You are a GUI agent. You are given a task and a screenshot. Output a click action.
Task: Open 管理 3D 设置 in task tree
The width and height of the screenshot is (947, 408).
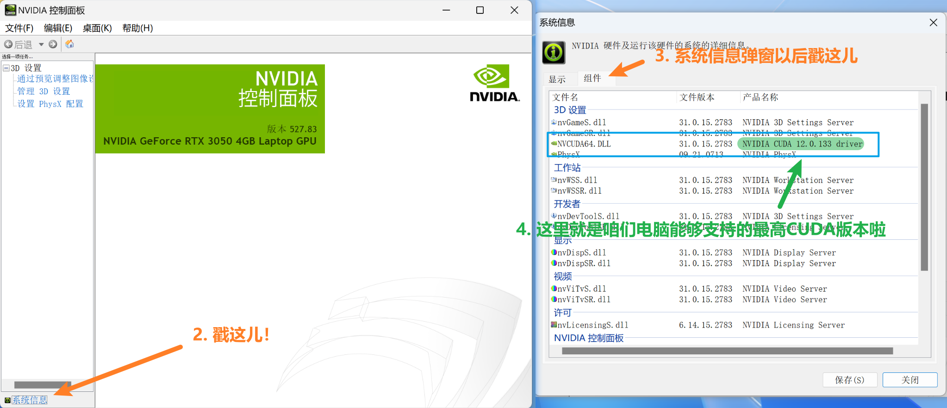point(44,91)
